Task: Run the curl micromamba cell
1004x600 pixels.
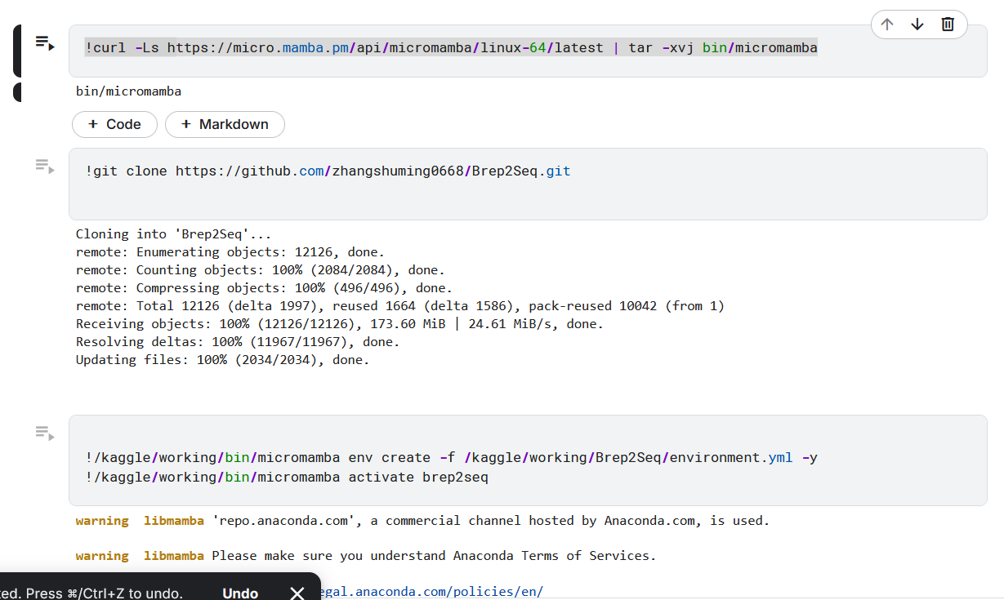Action: (44, 42)
